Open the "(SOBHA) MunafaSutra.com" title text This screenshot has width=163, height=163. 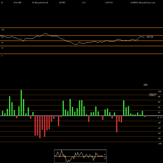143,3
